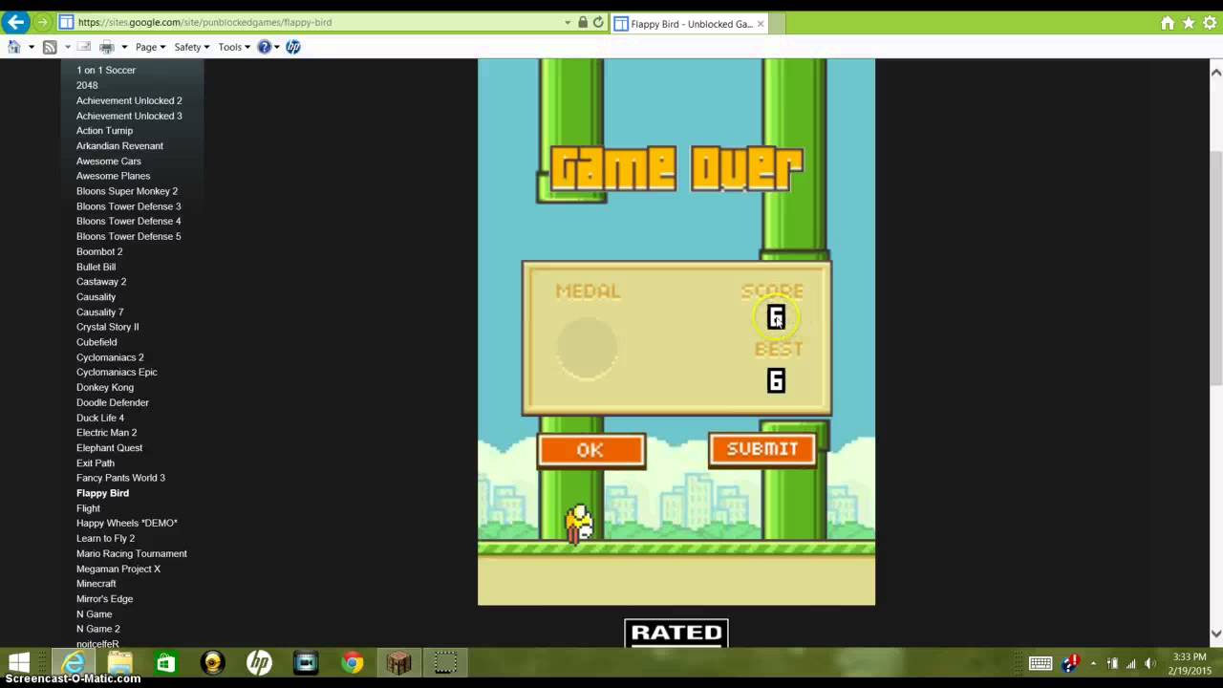Open the Page menu
The image size is (1223, 688).
pos(150,47)
